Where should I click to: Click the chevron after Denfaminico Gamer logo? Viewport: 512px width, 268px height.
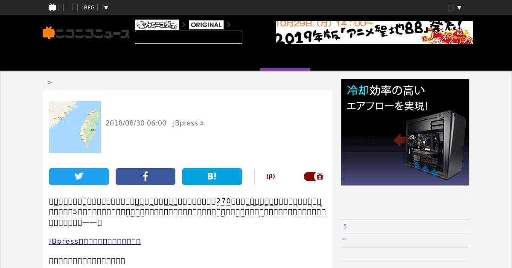coord(184,25)
